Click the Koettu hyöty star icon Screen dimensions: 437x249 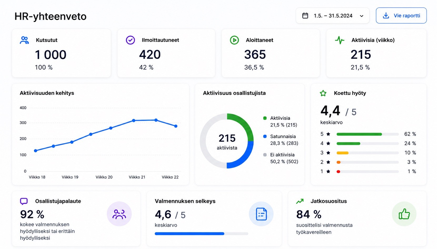coord(323,93)
